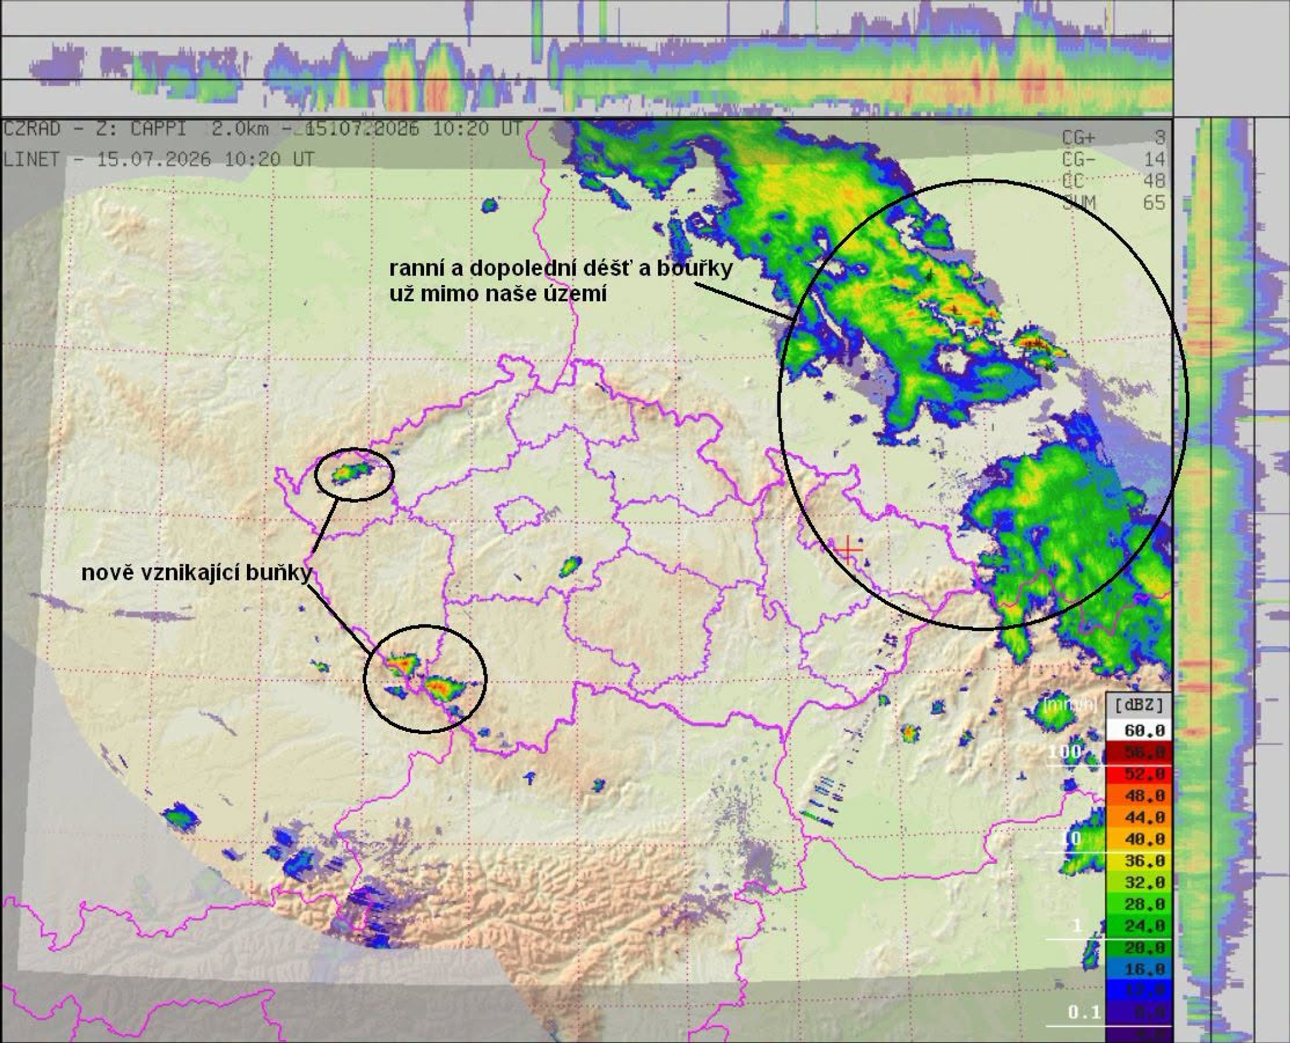This screenshot has height=1043, width=1290.
Task: Click the LINET timestamp 10:20 UT text
Action: [x=269, y=159]
